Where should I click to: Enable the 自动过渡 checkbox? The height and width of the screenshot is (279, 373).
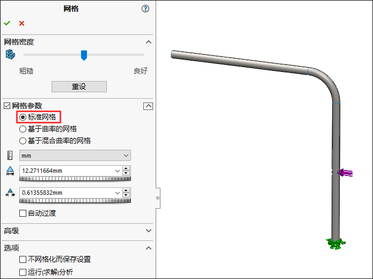tap(23, 213)
